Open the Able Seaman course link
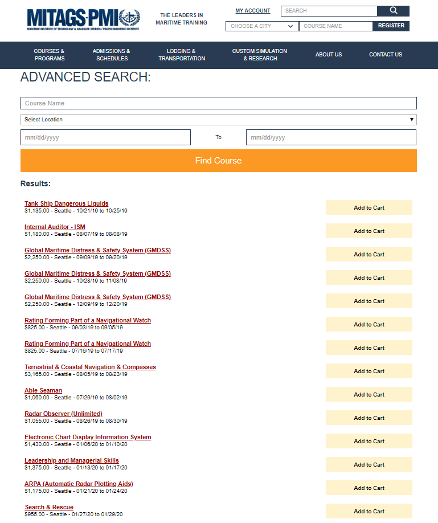Viewport: 438px width, 523px height. [43, 390]
